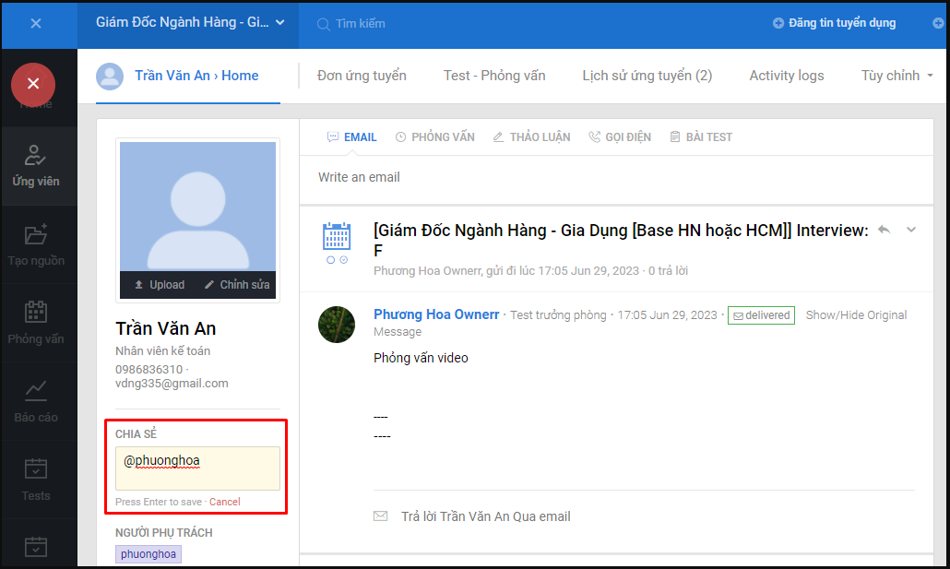Click Trả lời Trần Văn An Qua email

click(485, 516)
